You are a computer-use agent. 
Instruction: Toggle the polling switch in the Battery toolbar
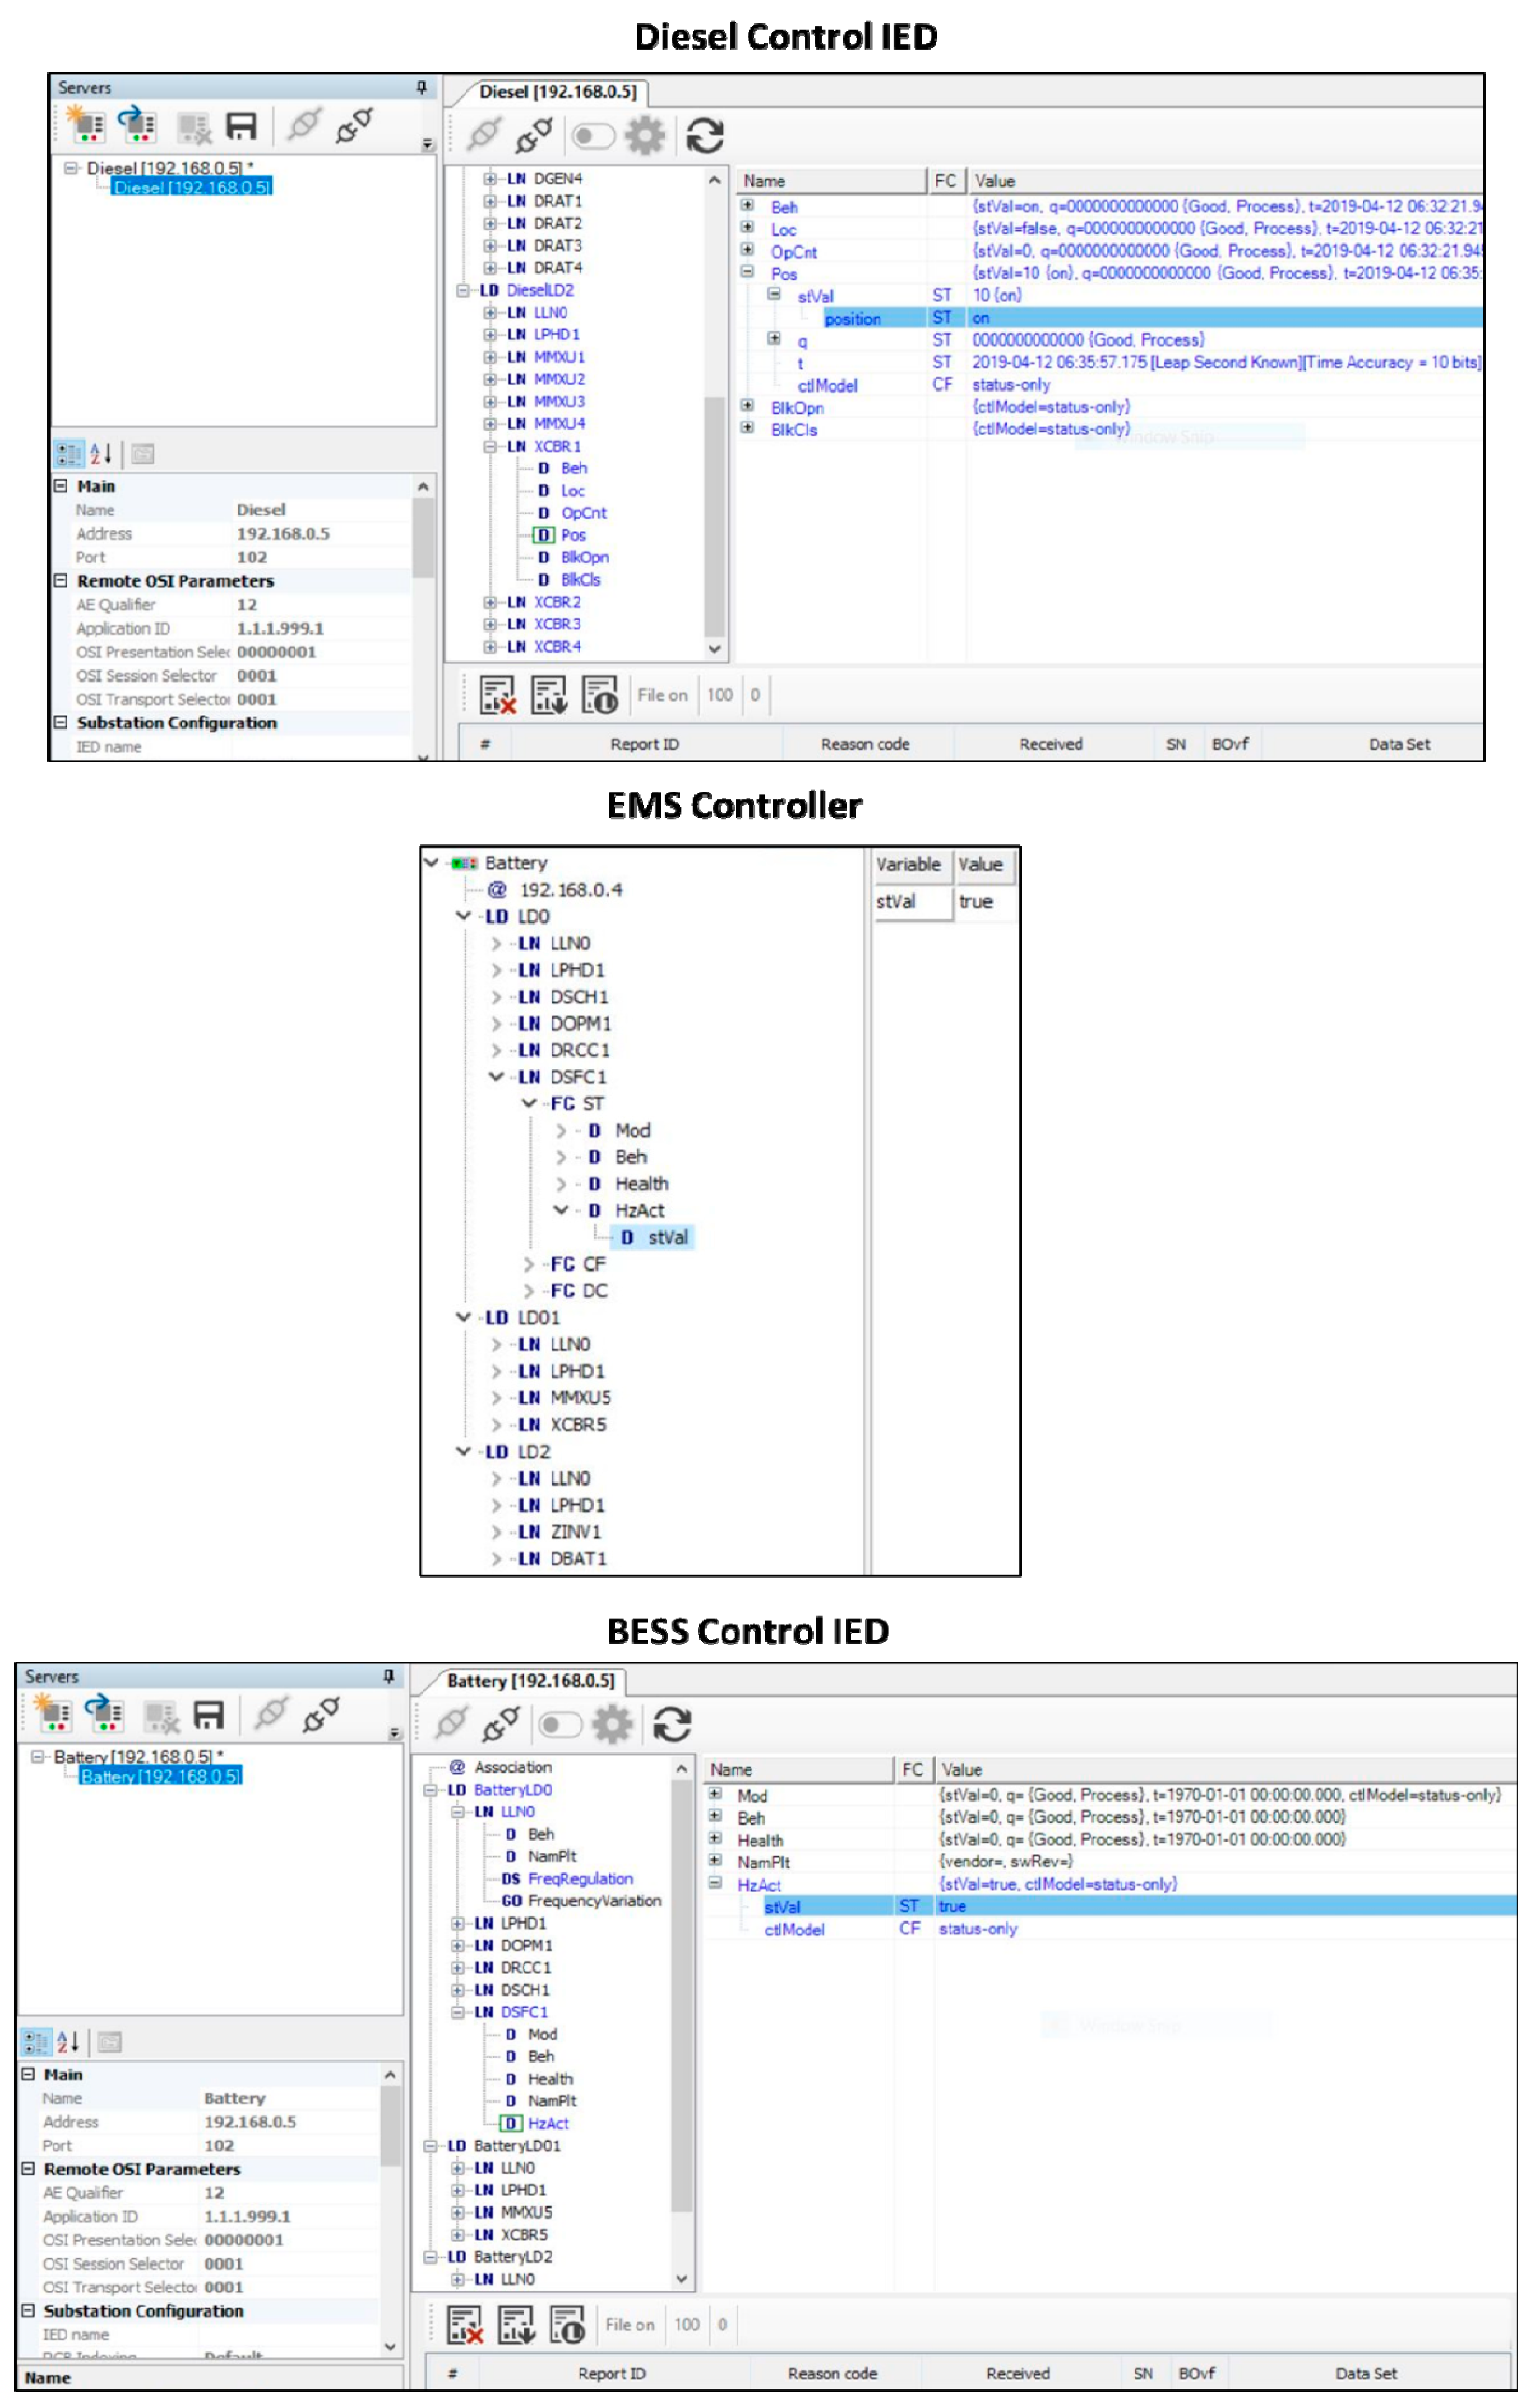(559, 1724)
